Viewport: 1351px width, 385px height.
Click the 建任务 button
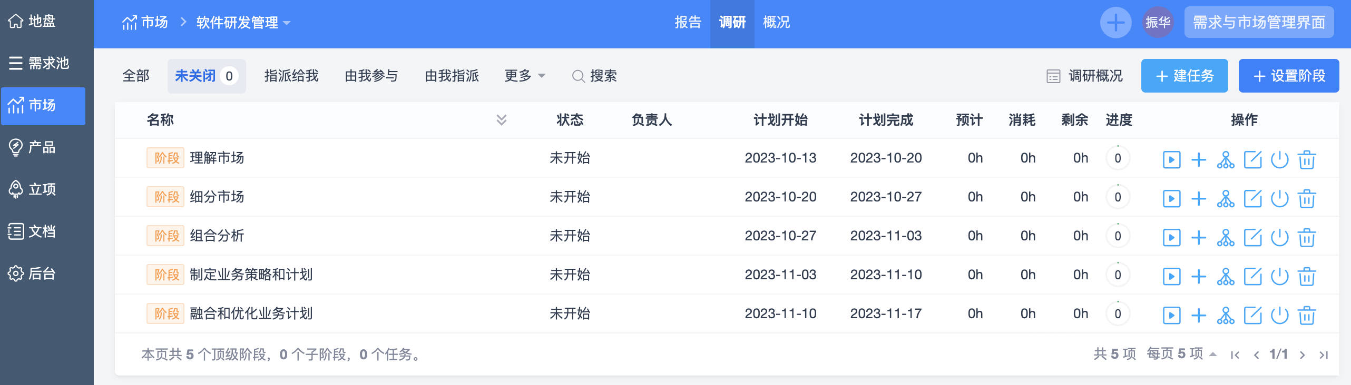pyautogui.click(x=1184, y=76)
